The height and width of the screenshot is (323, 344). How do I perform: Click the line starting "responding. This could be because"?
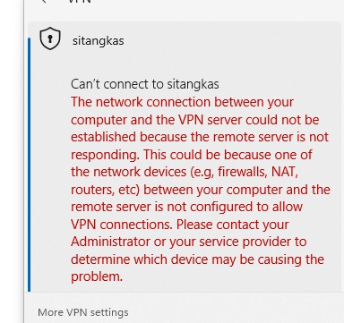[192, 155]
